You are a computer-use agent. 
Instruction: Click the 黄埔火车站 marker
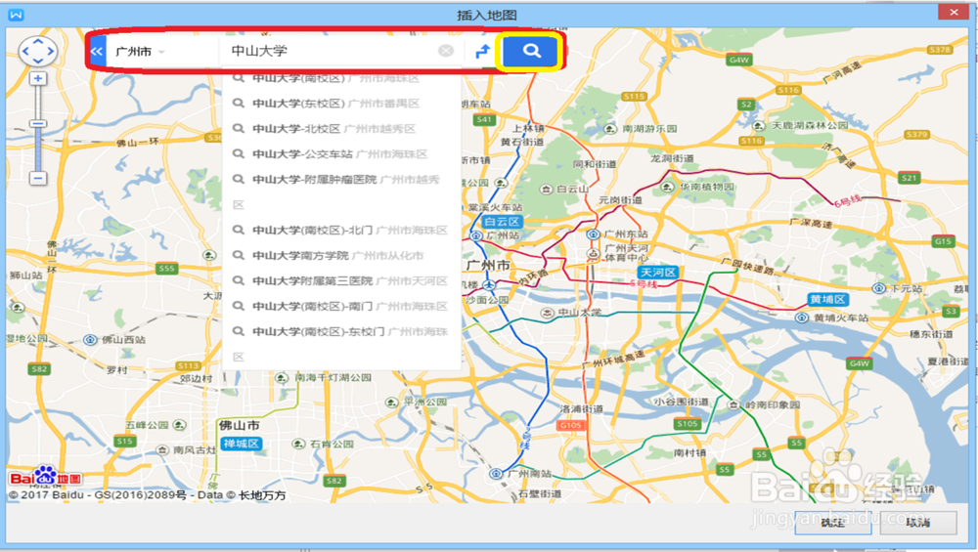click(x=802, y=318)
